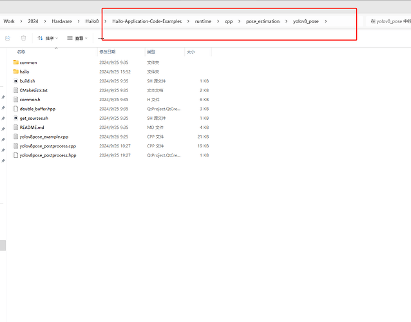
Task: Select file name yolov8pose_example.cpp
Action: point(44,137)
